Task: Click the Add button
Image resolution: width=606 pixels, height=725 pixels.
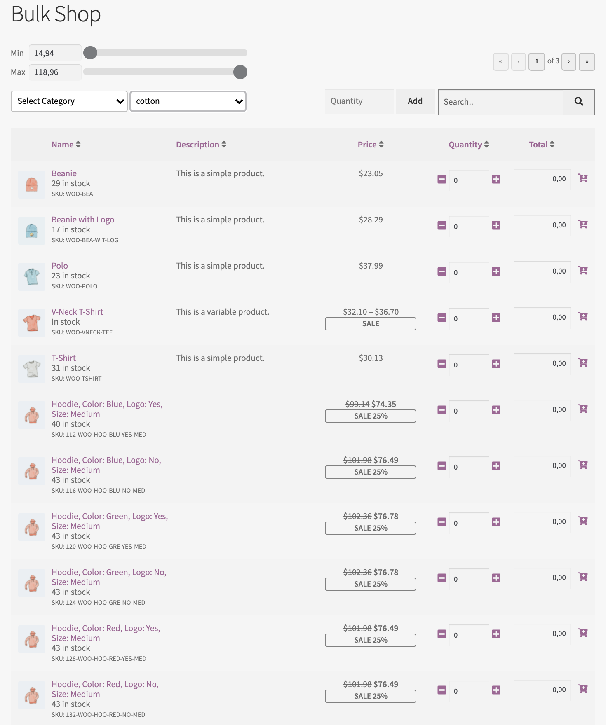Action: 415,101
